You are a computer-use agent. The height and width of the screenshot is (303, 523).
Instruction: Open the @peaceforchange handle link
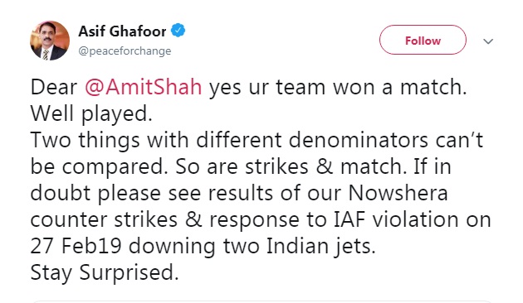(x=125, y=50)
